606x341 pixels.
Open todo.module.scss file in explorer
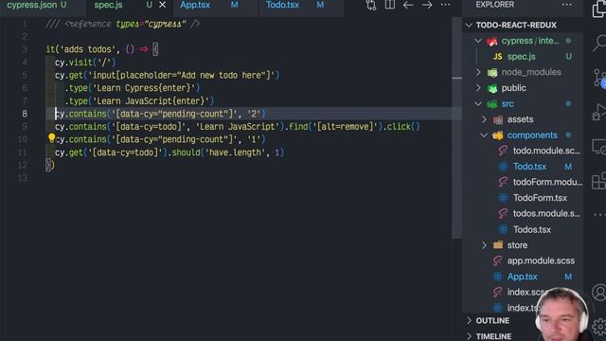(546, 151)
